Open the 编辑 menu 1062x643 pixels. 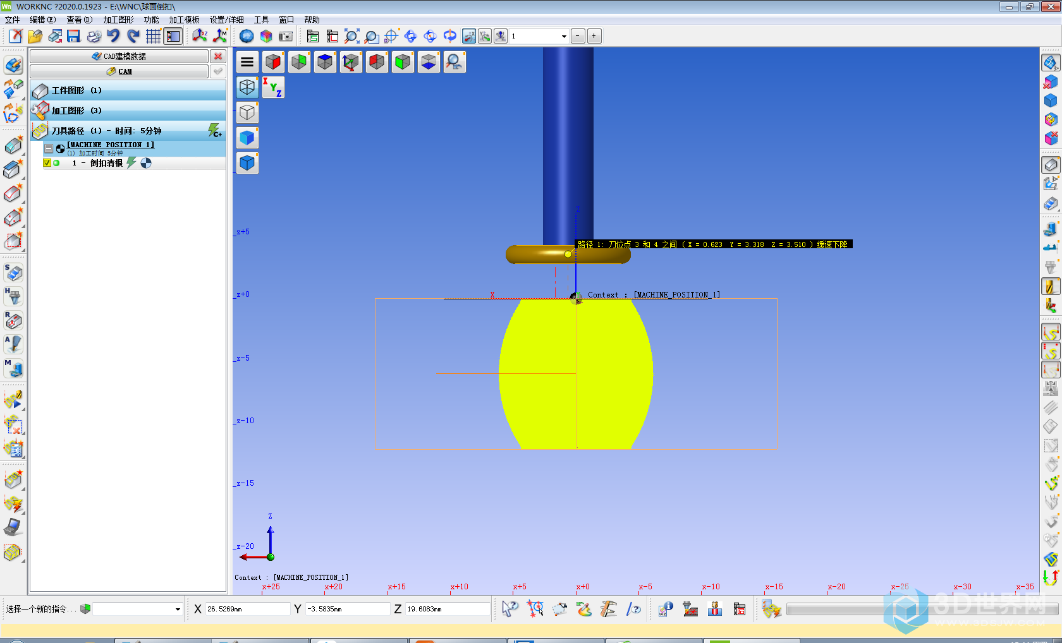pos(43,20)
